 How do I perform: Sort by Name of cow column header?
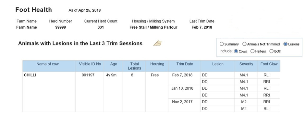click(47, 64)
